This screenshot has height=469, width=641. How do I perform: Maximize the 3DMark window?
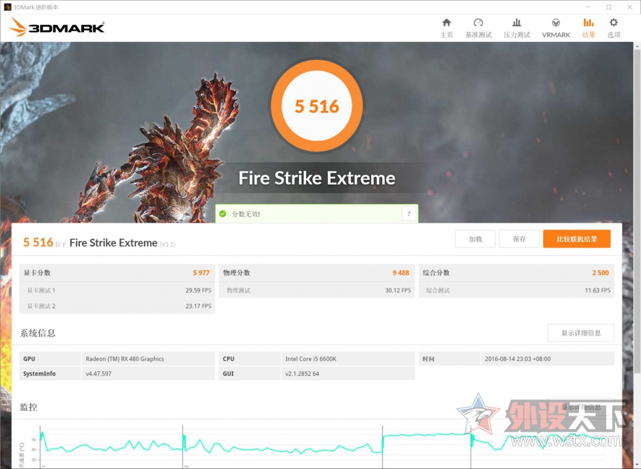(608, 7)
